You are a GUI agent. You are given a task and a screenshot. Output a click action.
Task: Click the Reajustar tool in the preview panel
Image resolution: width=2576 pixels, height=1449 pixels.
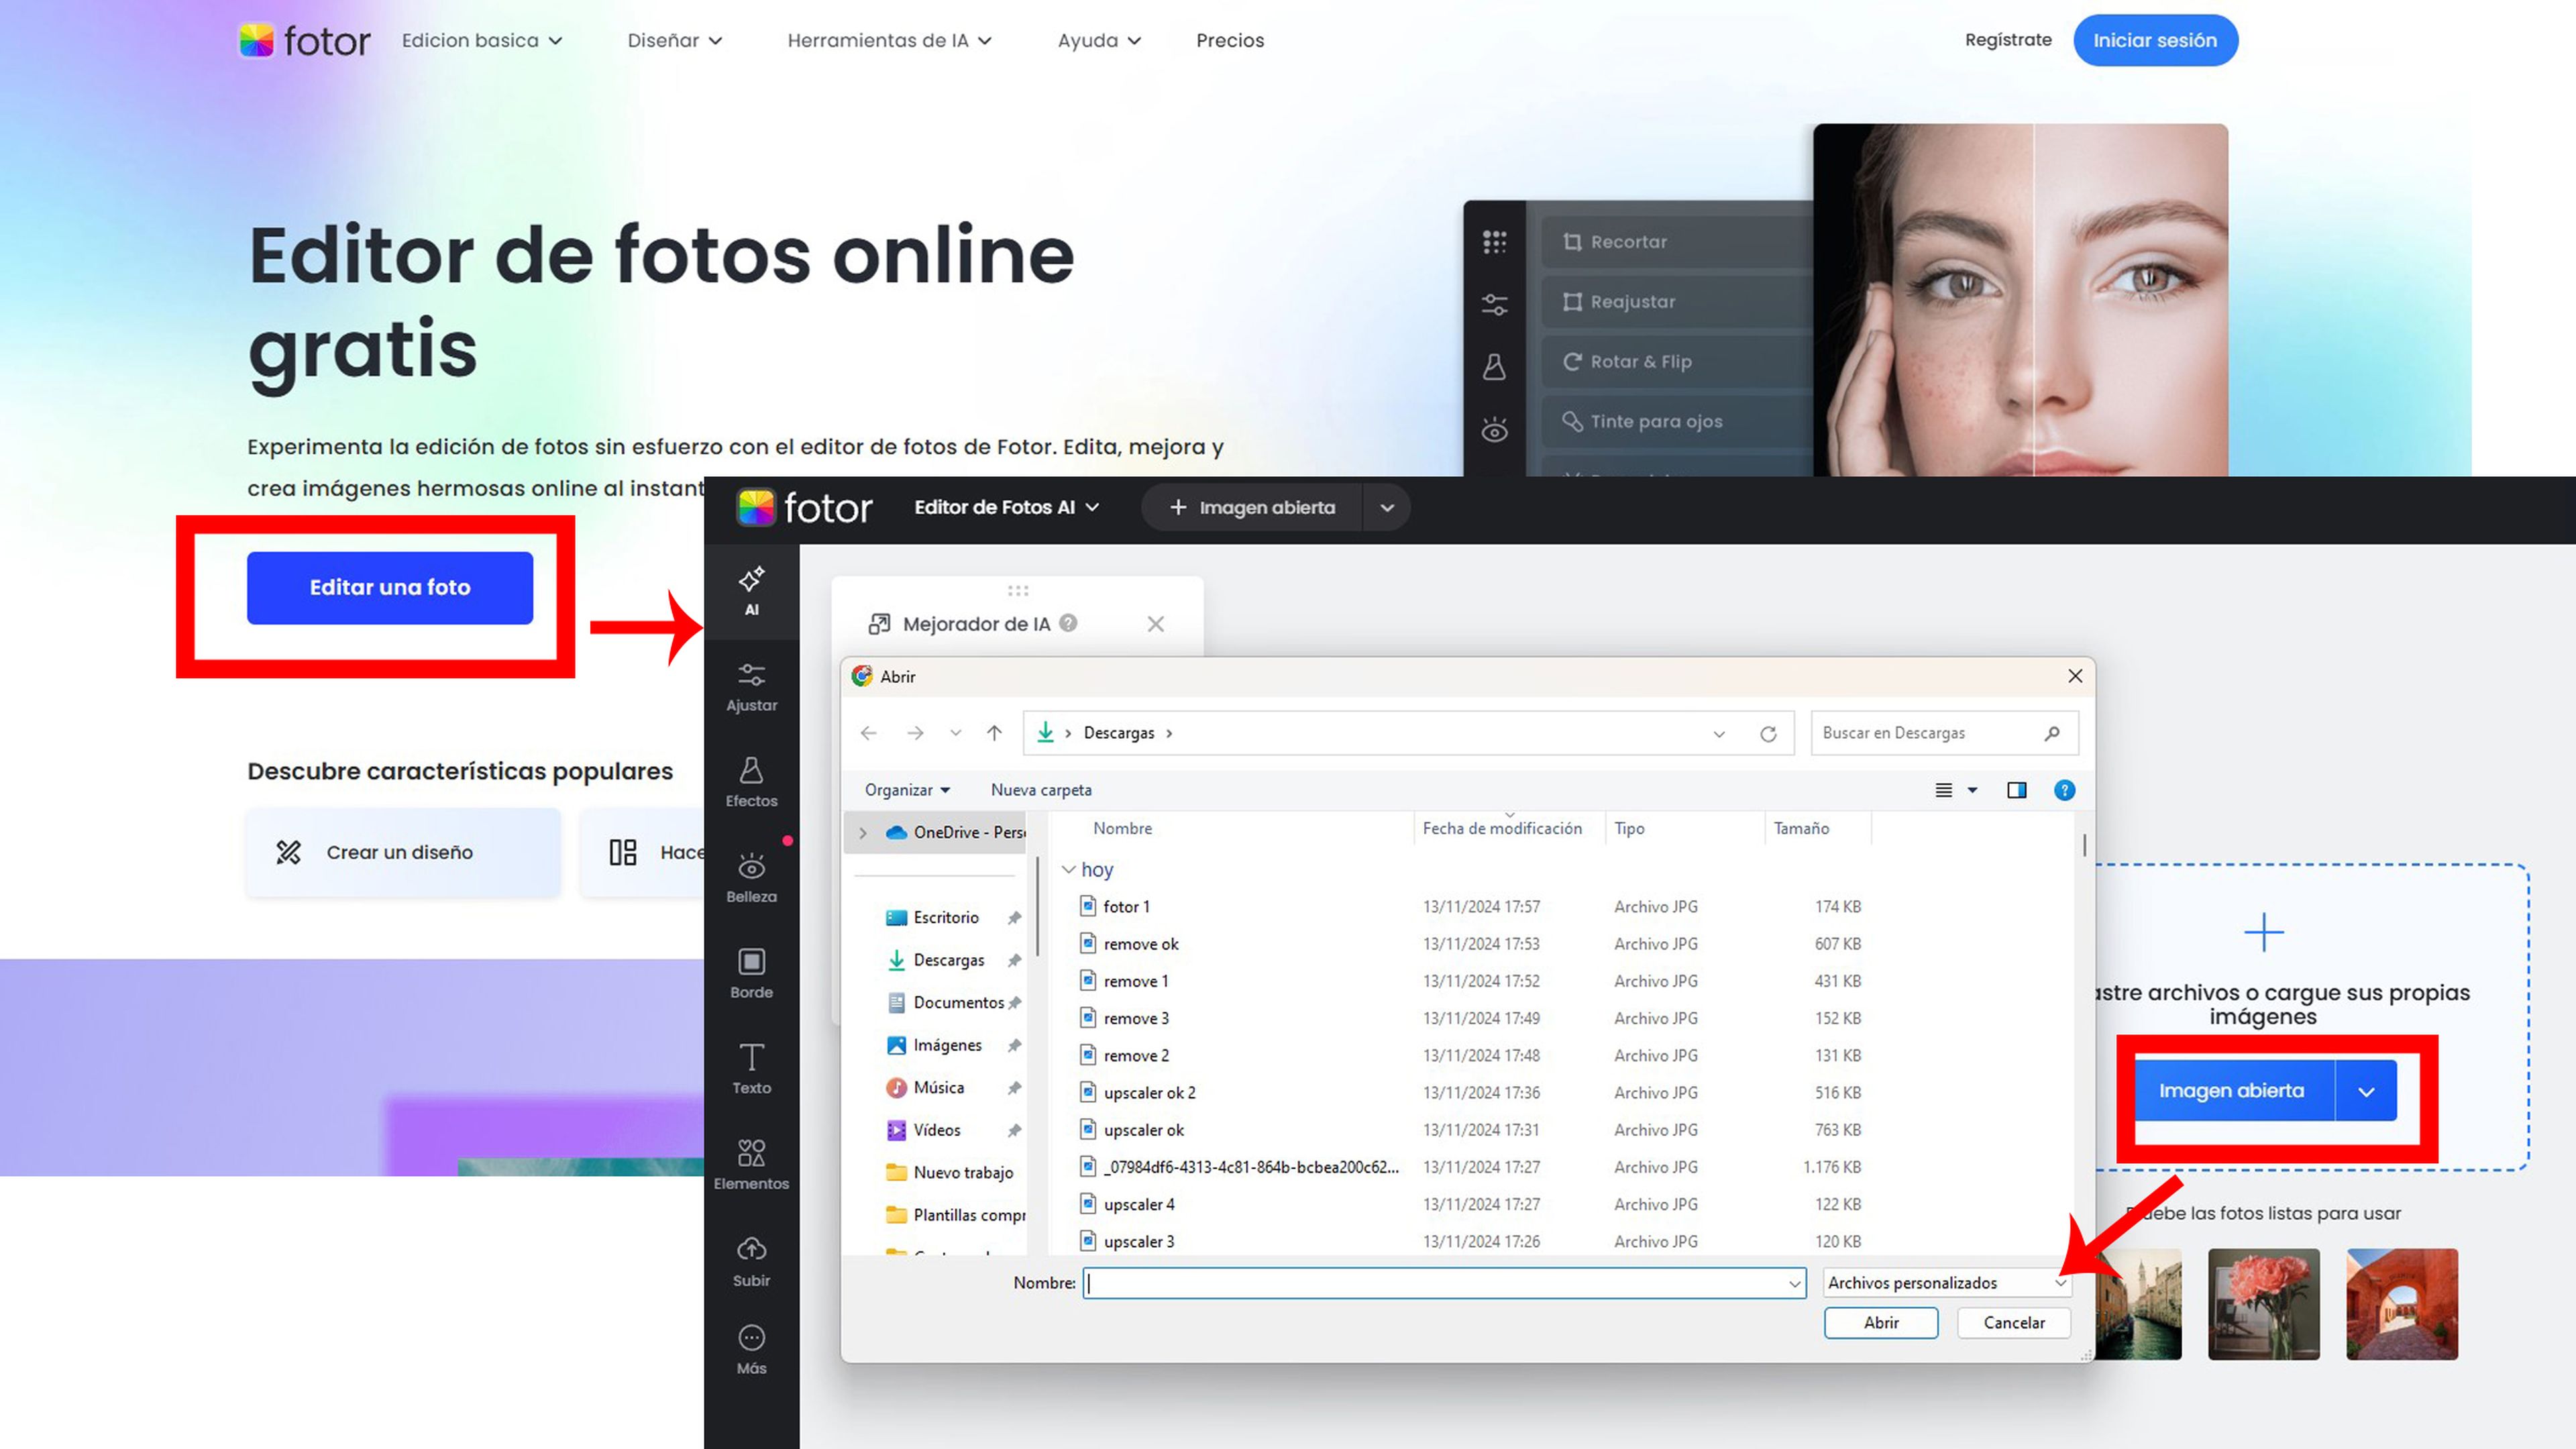1677,302
